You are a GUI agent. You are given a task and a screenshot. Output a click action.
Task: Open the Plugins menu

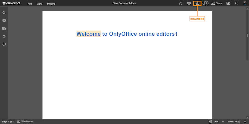coord(51,4)
